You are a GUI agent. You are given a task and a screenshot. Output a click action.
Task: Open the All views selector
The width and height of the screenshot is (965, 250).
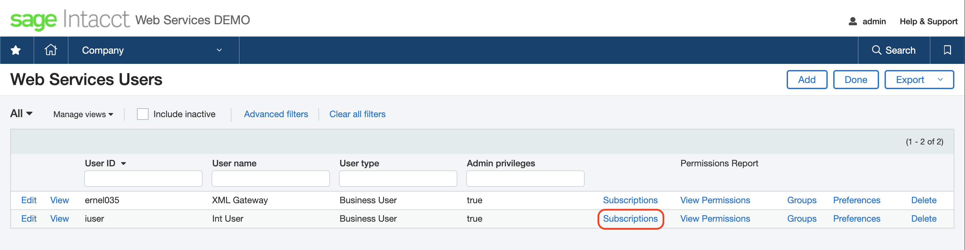click(21, 114)
